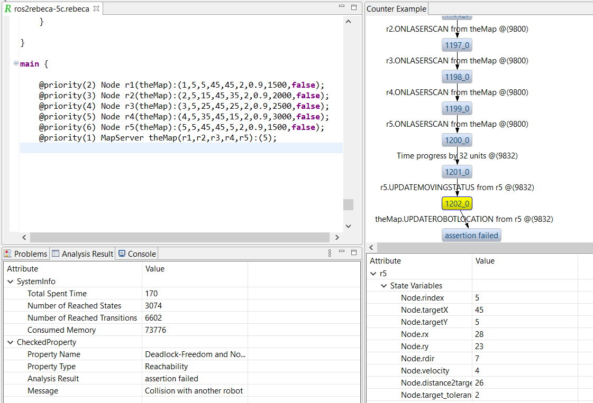This screenshot has height=403, width=593.
Task: Select the Analysis Result tab
Action: coord(83,254)
